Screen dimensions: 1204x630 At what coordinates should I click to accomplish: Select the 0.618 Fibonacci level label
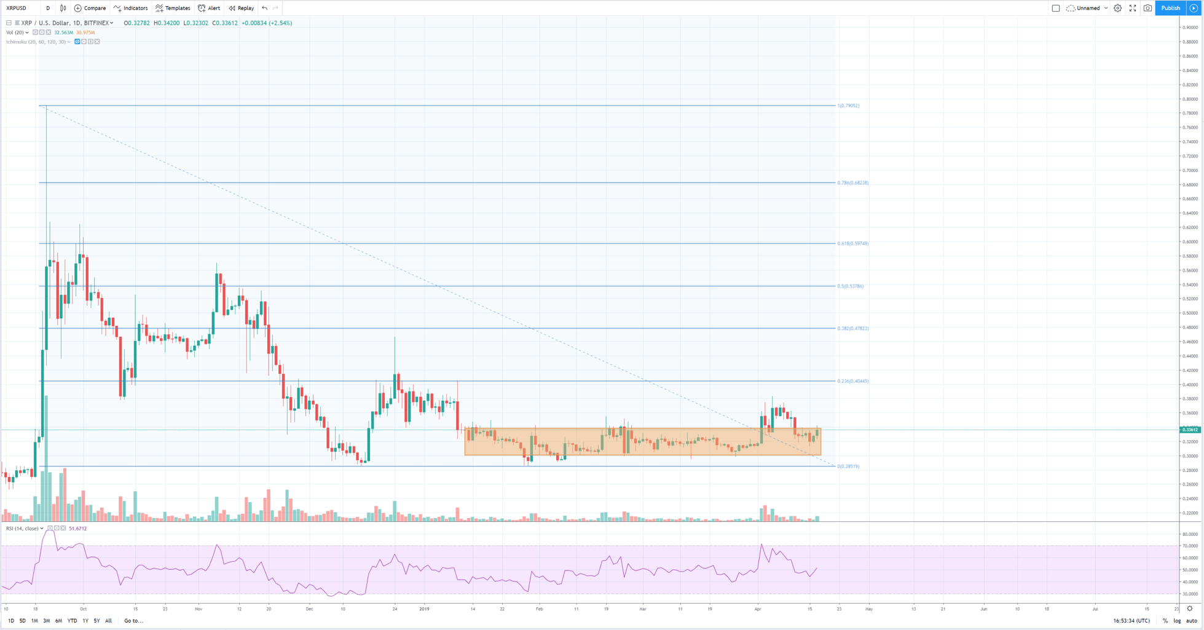[x=853, y=243]
